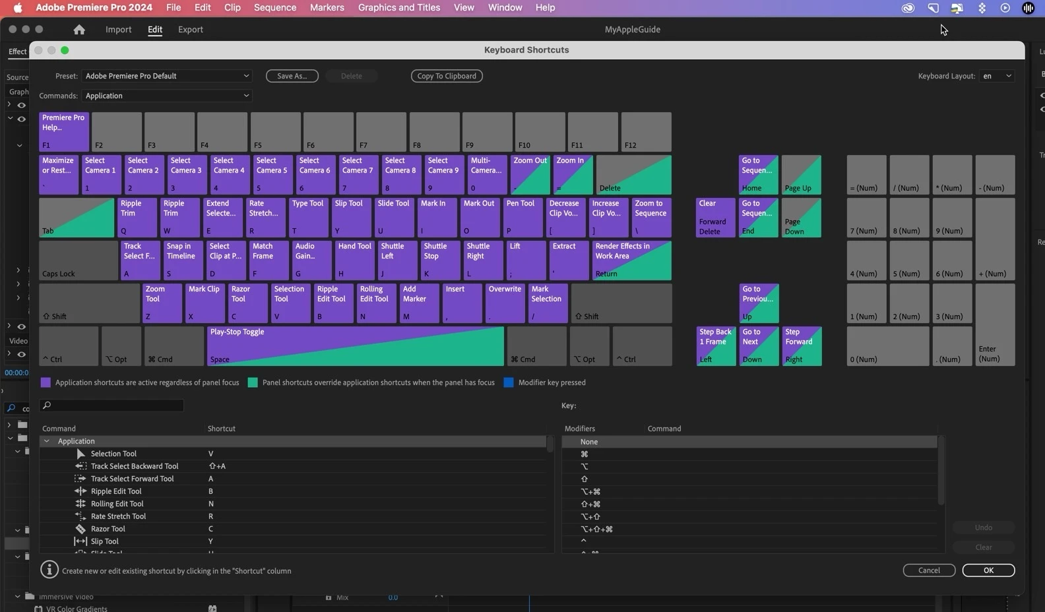Select the ⇧+⌘ row in the Modifiers list
The image size is (1045, 612).
coord(749,504)
